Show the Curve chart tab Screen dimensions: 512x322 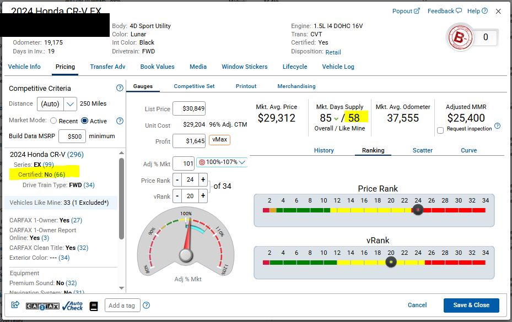[x=468, y=150]
